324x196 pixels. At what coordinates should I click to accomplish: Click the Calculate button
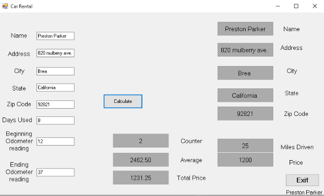[x=123, y=101]
